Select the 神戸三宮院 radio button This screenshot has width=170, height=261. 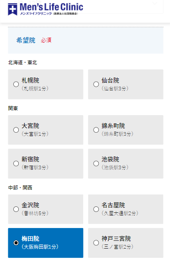(x=96, y=243)
